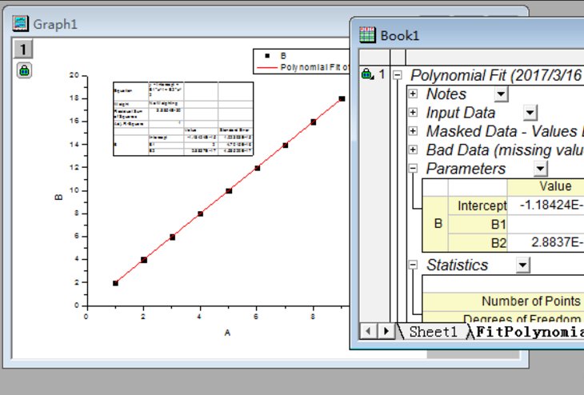Select layer 1 button in Graph1

(24, 50)
